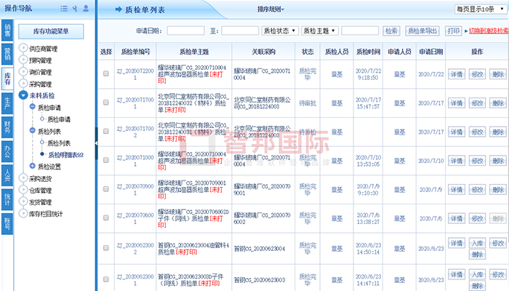Expand the 发货管理 menu node
Image resolution: width=509 pixels, height=291 pixels.
[23, 202]
